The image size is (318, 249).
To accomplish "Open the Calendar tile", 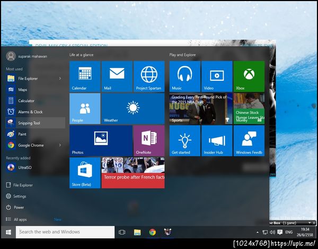I will click(85, 76).
